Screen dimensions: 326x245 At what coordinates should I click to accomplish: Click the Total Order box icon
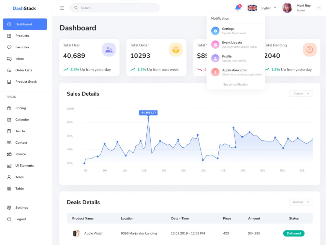click(x=176, y=50)
